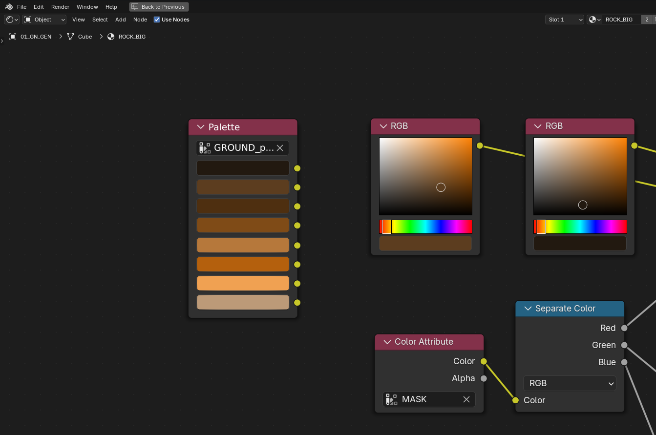Open the RGB mode dropdown in Separate Color
656x435 pixels.
point(570,383)
